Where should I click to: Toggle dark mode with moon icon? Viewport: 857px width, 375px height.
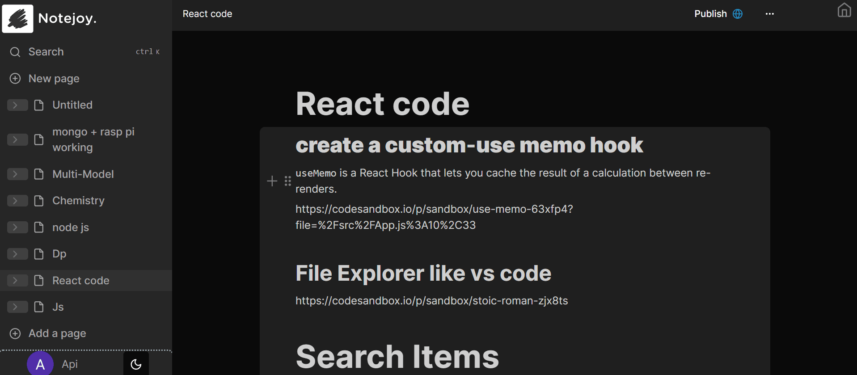(x=136, y=364)
